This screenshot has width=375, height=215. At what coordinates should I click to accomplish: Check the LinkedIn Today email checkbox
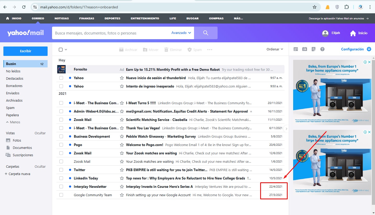click(61, 178)
